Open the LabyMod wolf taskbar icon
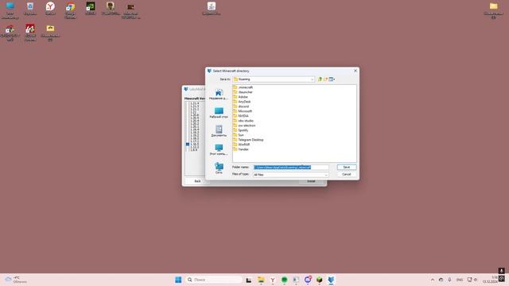The height and width of the screenshot is (286, 509). tap(331, 280)
